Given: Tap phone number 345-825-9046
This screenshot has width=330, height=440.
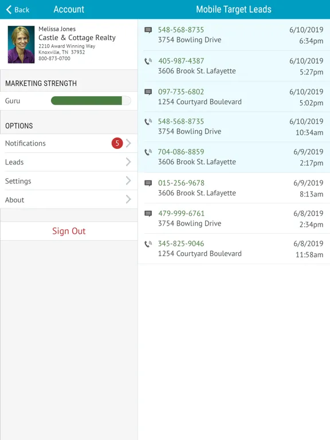Looking at the screenshot, I should point(181,243).
